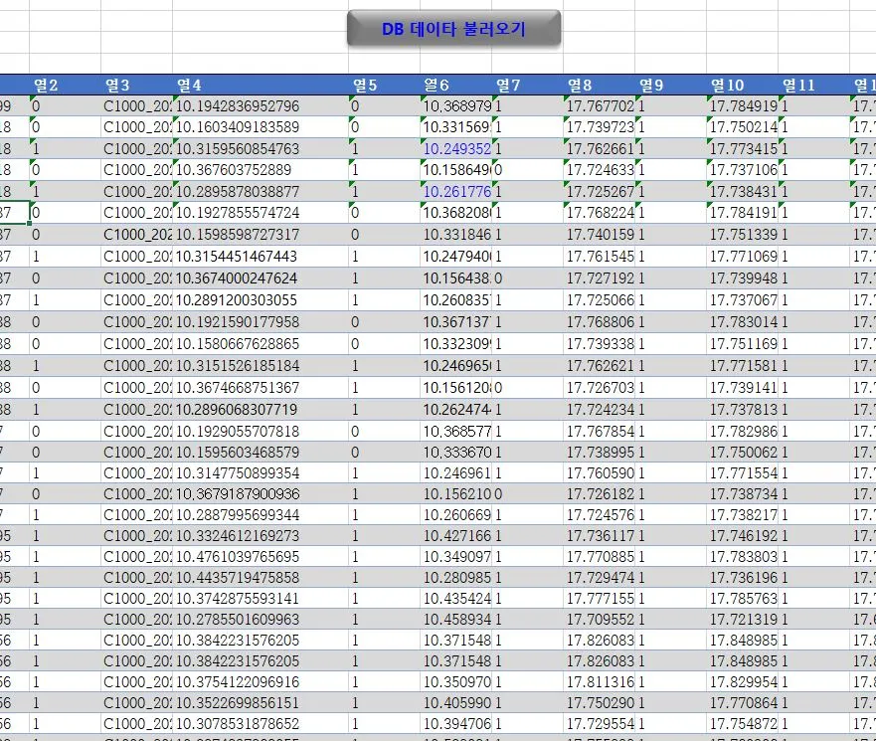Select cell with value 17.739723
The image size is (876, 741).
point(599,127)
